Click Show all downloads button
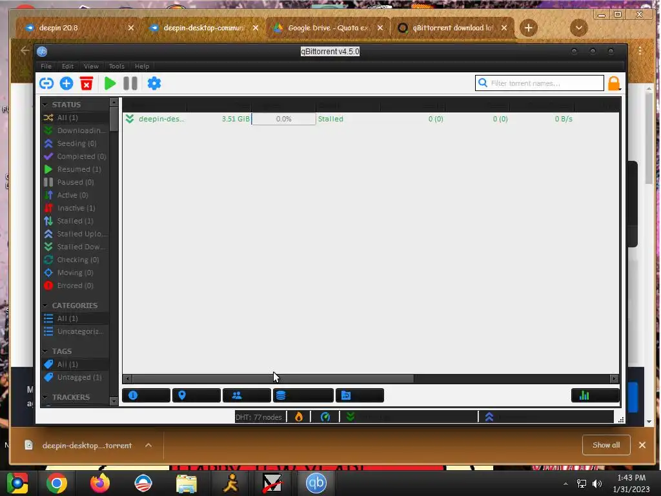 click(x=606, y=445)
